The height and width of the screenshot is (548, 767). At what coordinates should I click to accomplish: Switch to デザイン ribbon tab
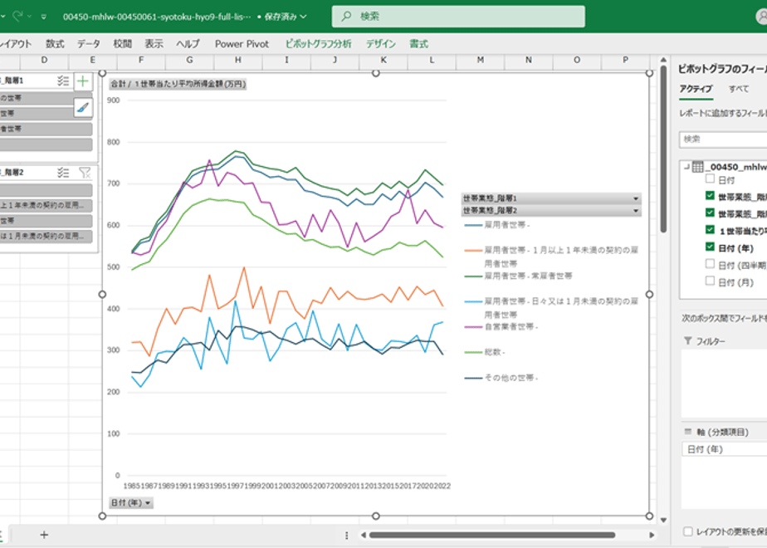380,43
